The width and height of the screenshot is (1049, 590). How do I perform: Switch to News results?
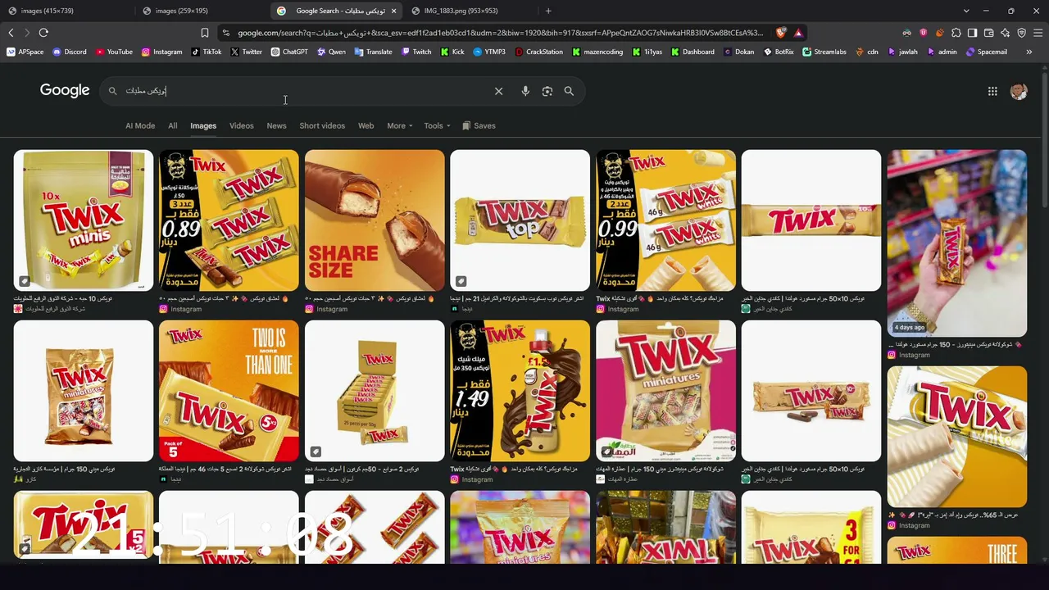click(276, 125)
